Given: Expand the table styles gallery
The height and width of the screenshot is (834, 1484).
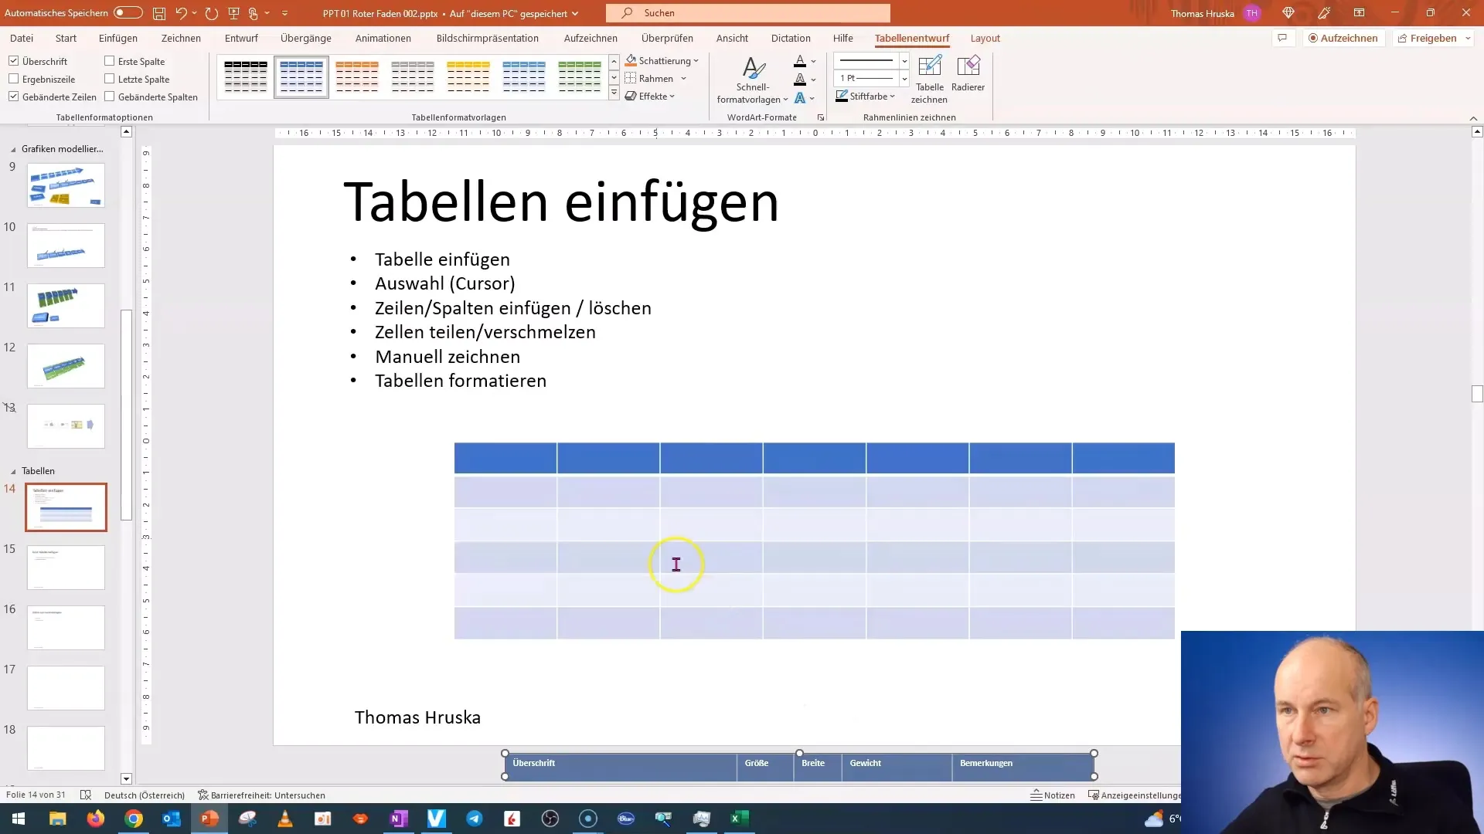Looking at the screenshot, I should click(x=614, y=93).
